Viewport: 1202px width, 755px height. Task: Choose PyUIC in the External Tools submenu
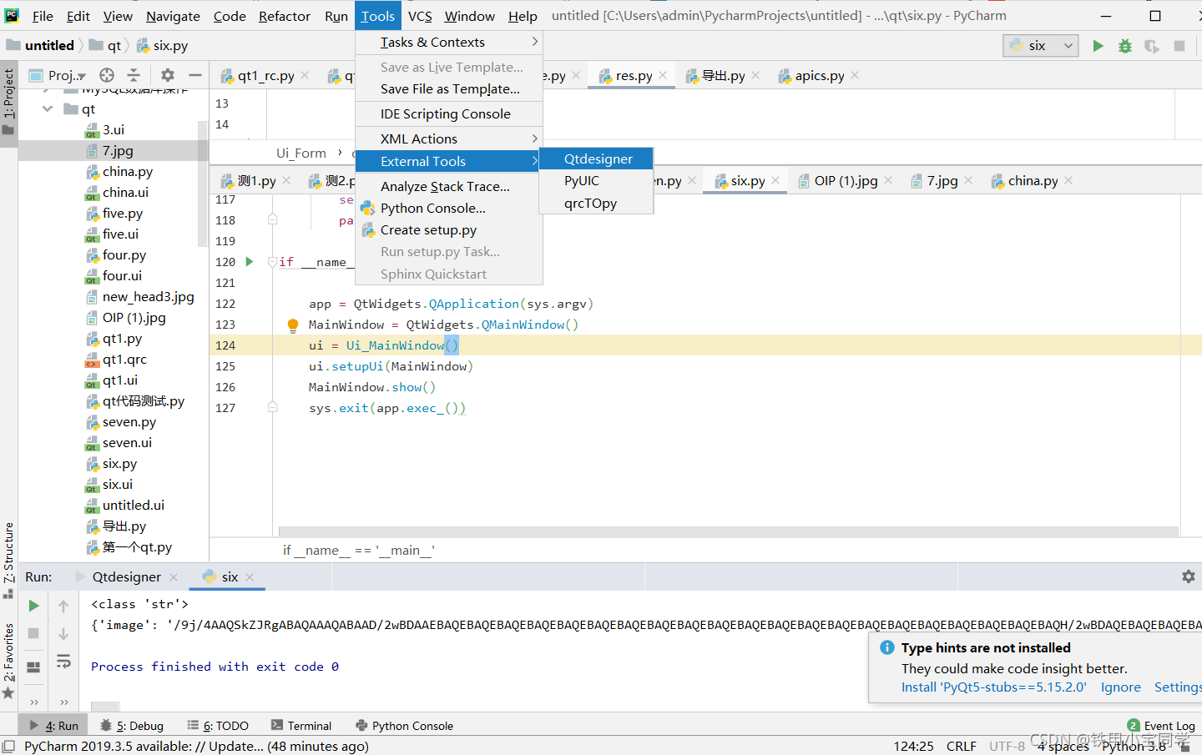582,181
